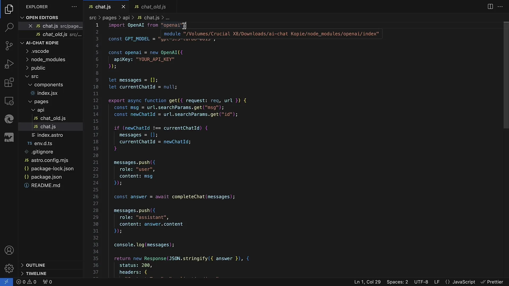Open the Accounts menu icon
The width and height of the screenshot is (509, 286).
coord(9,250)
